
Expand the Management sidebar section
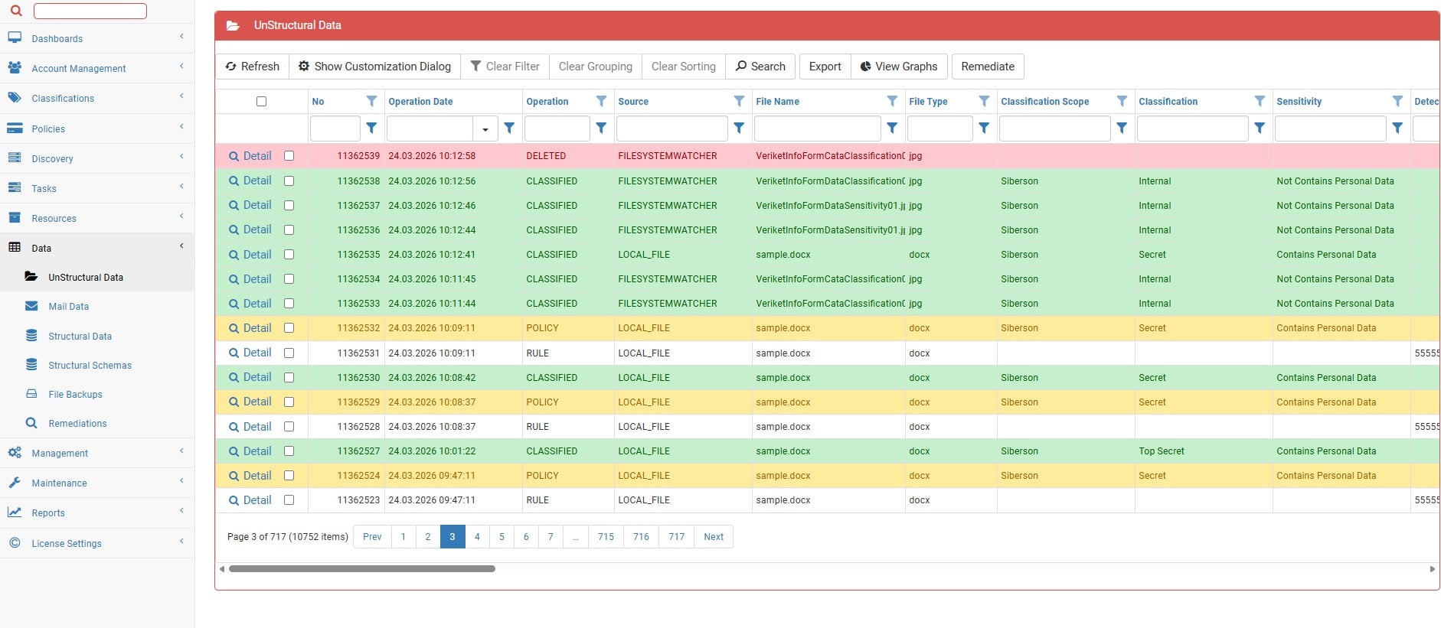[x=60, y=453]
